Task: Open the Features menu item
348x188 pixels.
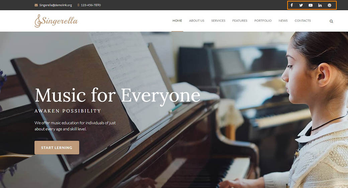Action: click(x=240, y=21)
